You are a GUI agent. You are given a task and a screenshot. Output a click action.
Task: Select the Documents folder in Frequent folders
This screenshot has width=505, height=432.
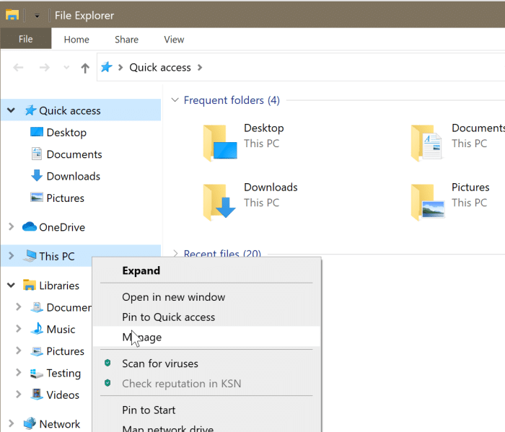[457, 142]
